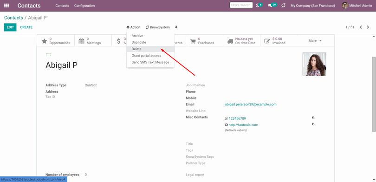Open the Configuration top menu
Screen dimensions: 376x182
pyautogui.click(x=84, y=6)
